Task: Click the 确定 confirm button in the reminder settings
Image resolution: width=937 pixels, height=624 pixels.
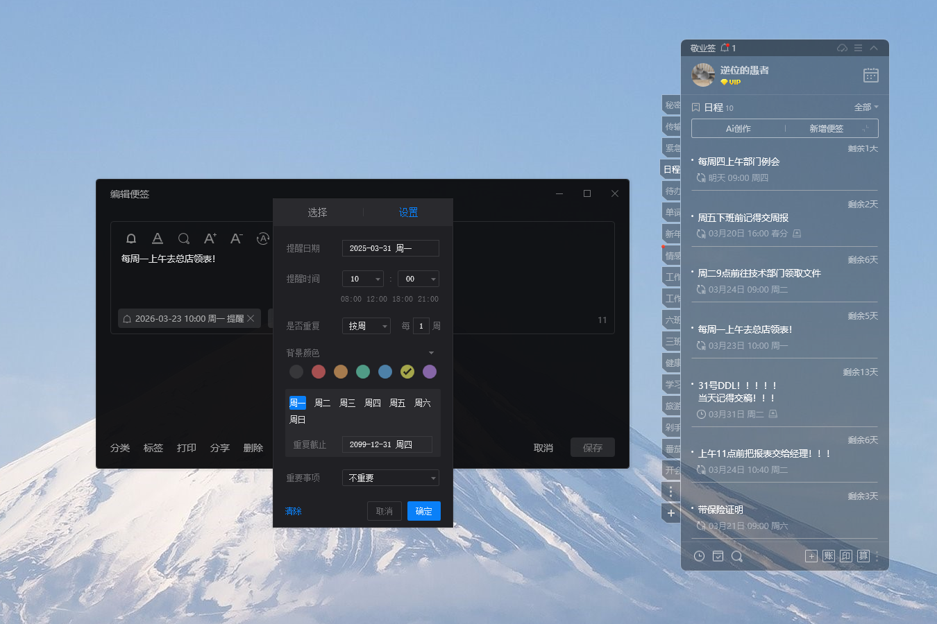Action: click(x=423, y=511)
